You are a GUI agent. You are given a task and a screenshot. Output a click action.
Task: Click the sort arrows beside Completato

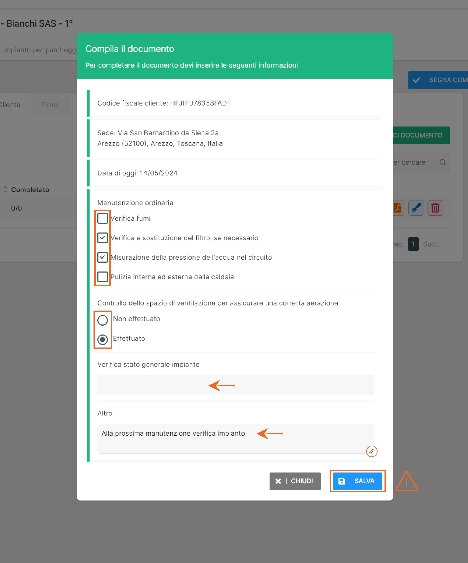5,189
